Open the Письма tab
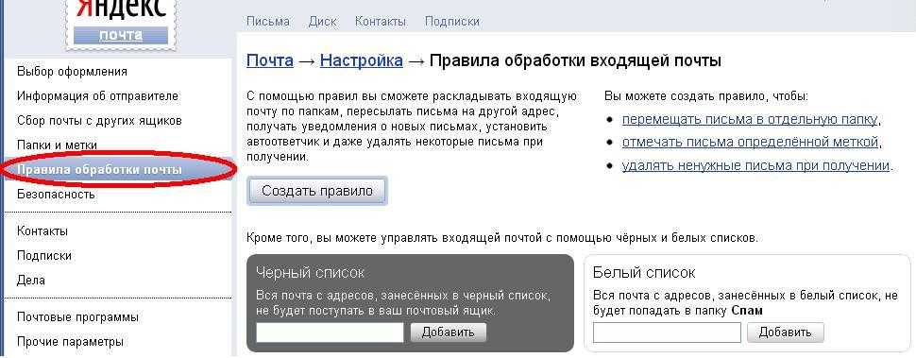 click(x=268, y=22)
